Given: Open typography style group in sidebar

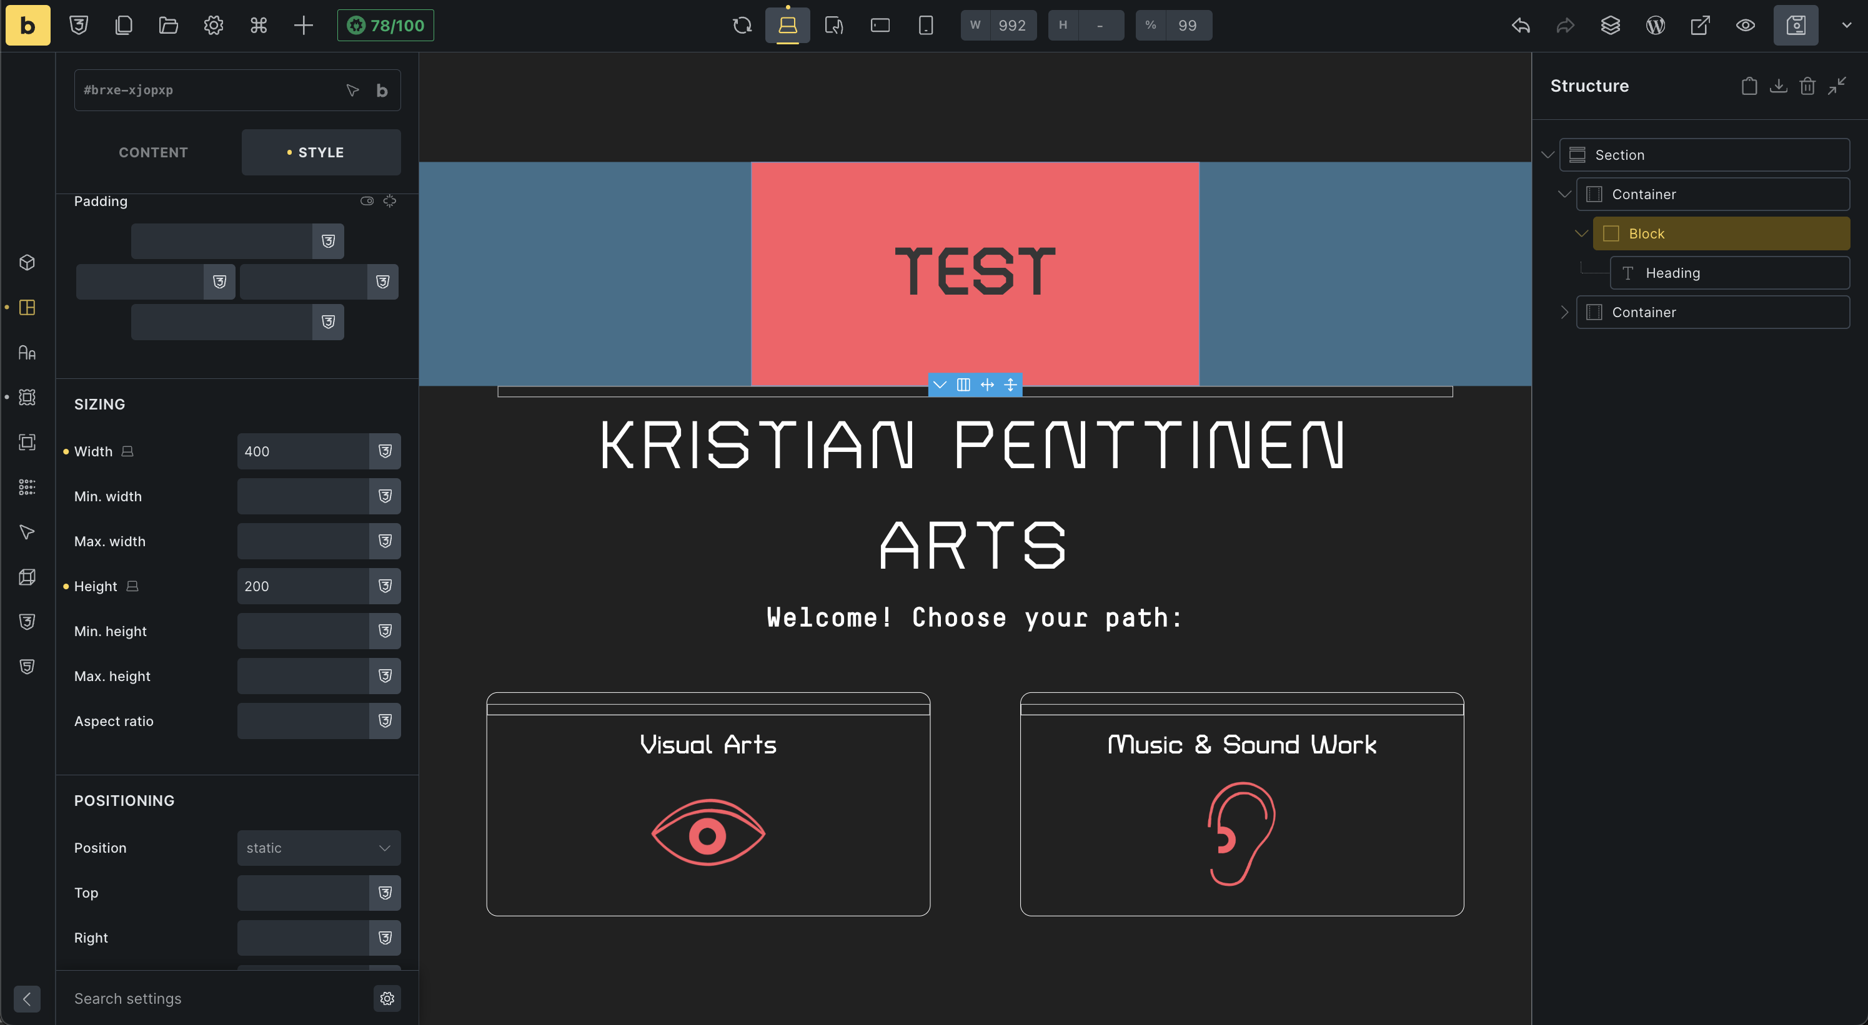Looking at the screenshot, I should coord(27,353).
